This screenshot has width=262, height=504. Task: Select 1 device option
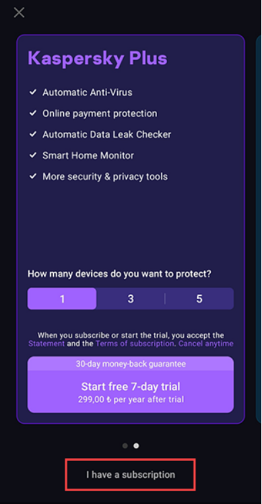pyautogui.click(x=62, y=298)
